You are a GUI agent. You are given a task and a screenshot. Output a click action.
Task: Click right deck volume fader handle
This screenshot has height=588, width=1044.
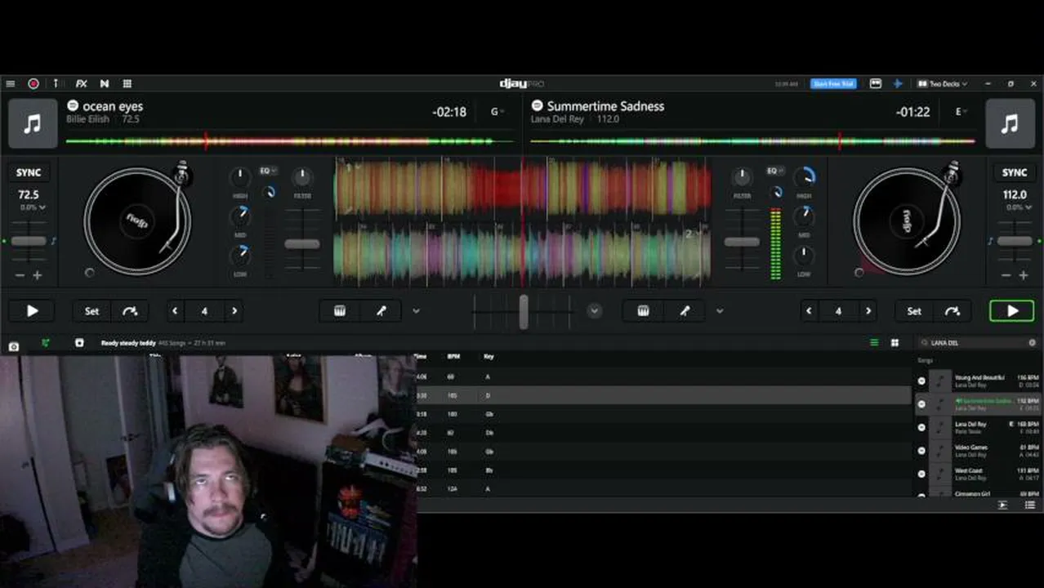click(742, 242)
